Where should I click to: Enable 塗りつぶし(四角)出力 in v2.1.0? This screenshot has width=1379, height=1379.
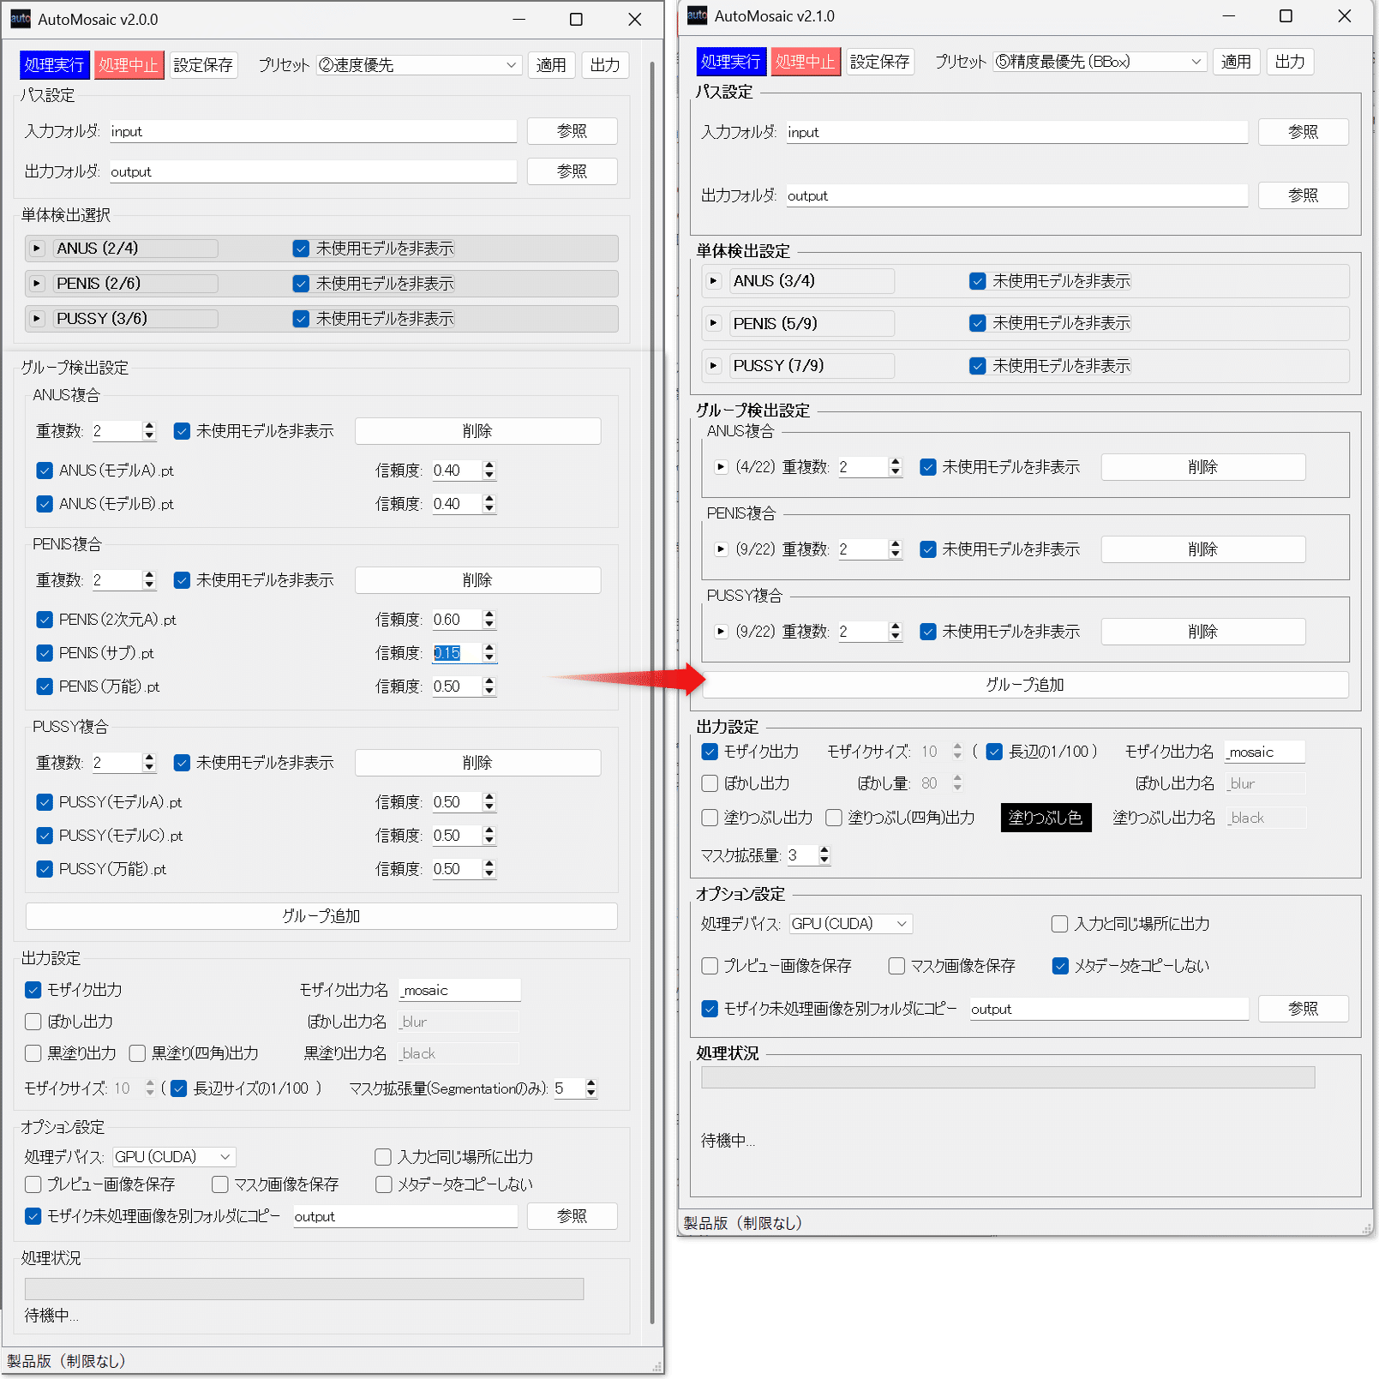click(833, 817)
